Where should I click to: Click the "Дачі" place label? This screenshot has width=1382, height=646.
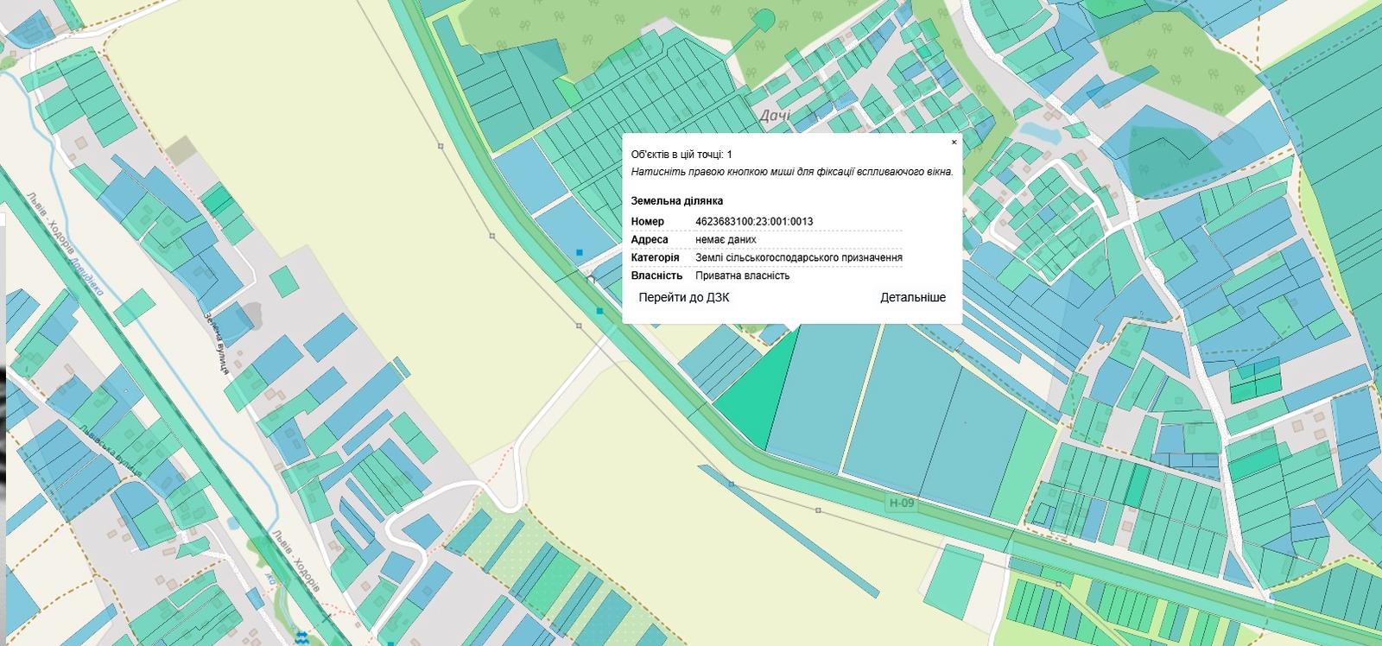(x=775, y=116)
